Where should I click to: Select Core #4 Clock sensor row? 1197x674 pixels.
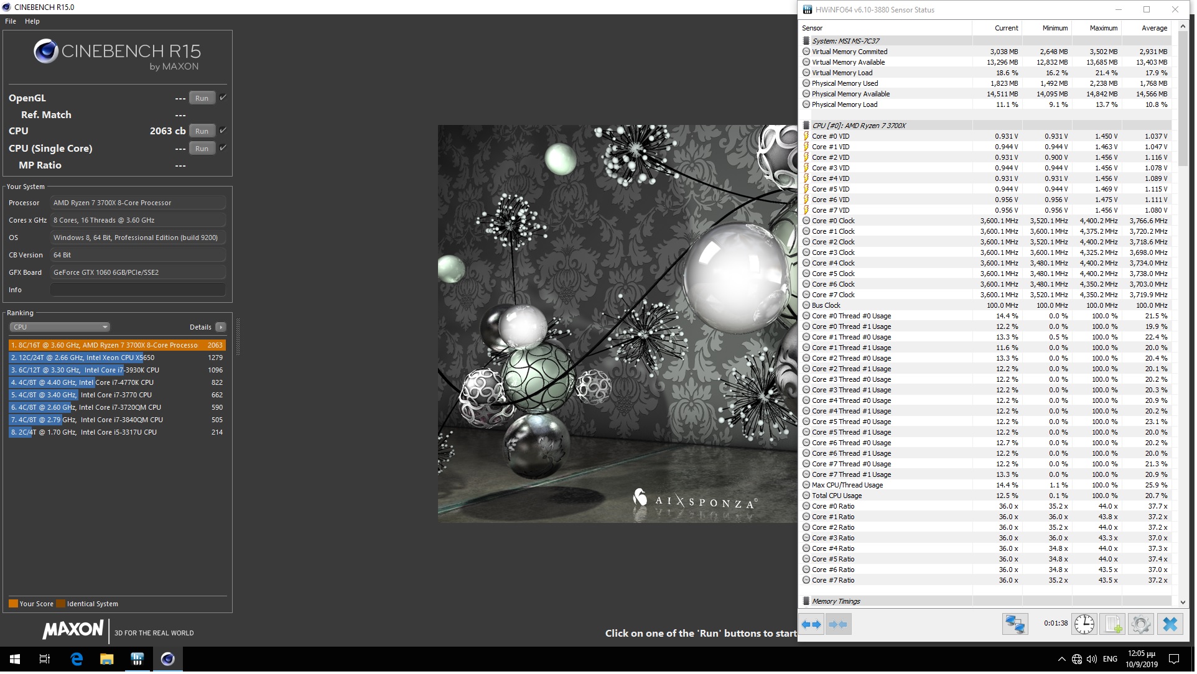pos(987,264)
